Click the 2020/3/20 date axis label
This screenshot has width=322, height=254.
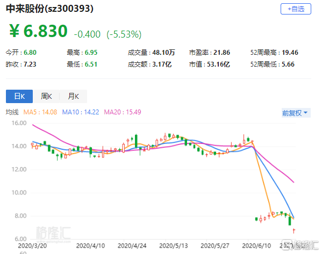32,246
